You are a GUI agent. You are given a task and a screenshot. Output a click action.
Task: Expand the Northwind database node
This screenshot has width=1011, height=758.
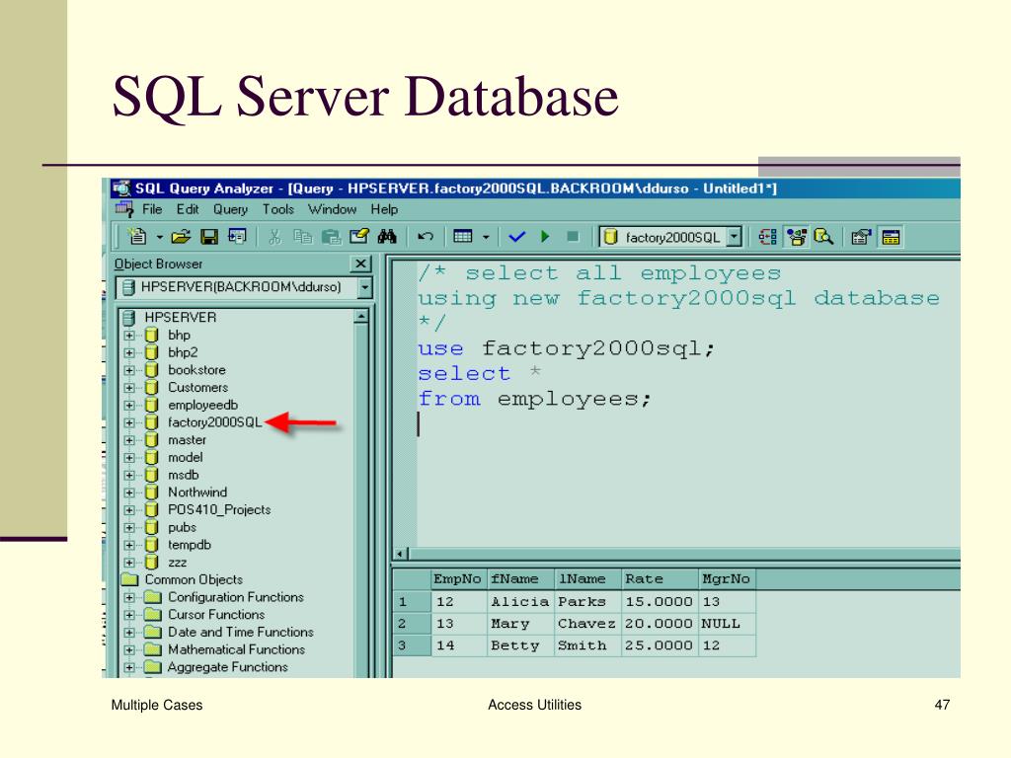tap(129, 493)
